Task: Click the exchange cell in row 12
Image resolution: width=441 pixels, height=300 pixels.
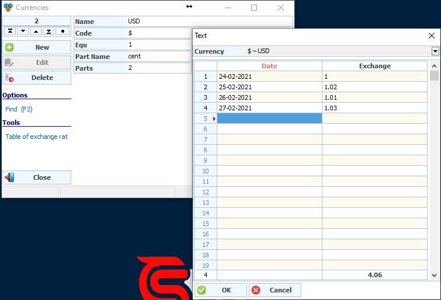Action: click(x=374, y=192)
